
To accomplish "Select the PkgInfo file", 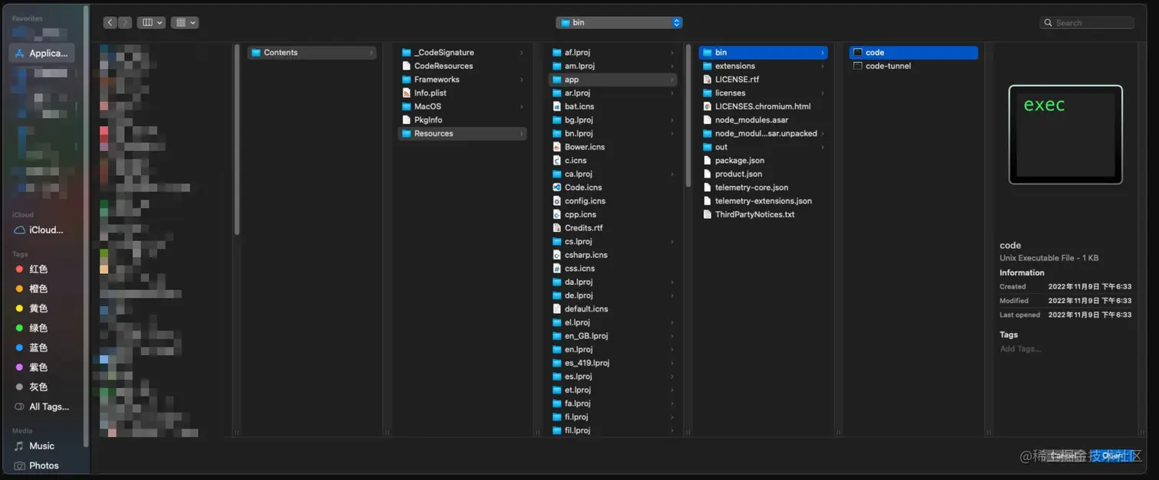I will [x=462, y=120].
